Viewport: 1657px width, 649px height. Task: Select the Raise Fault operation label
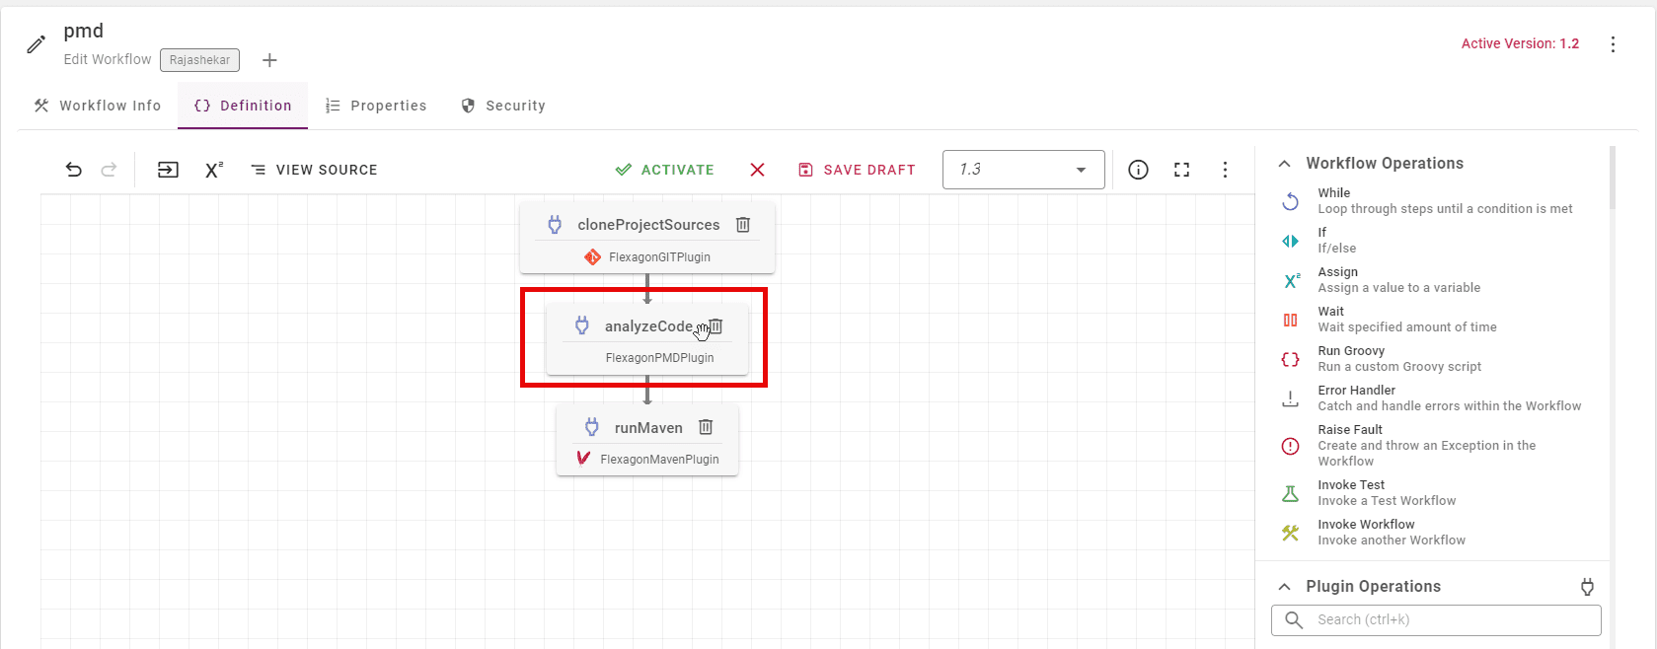pos(1349,430)
